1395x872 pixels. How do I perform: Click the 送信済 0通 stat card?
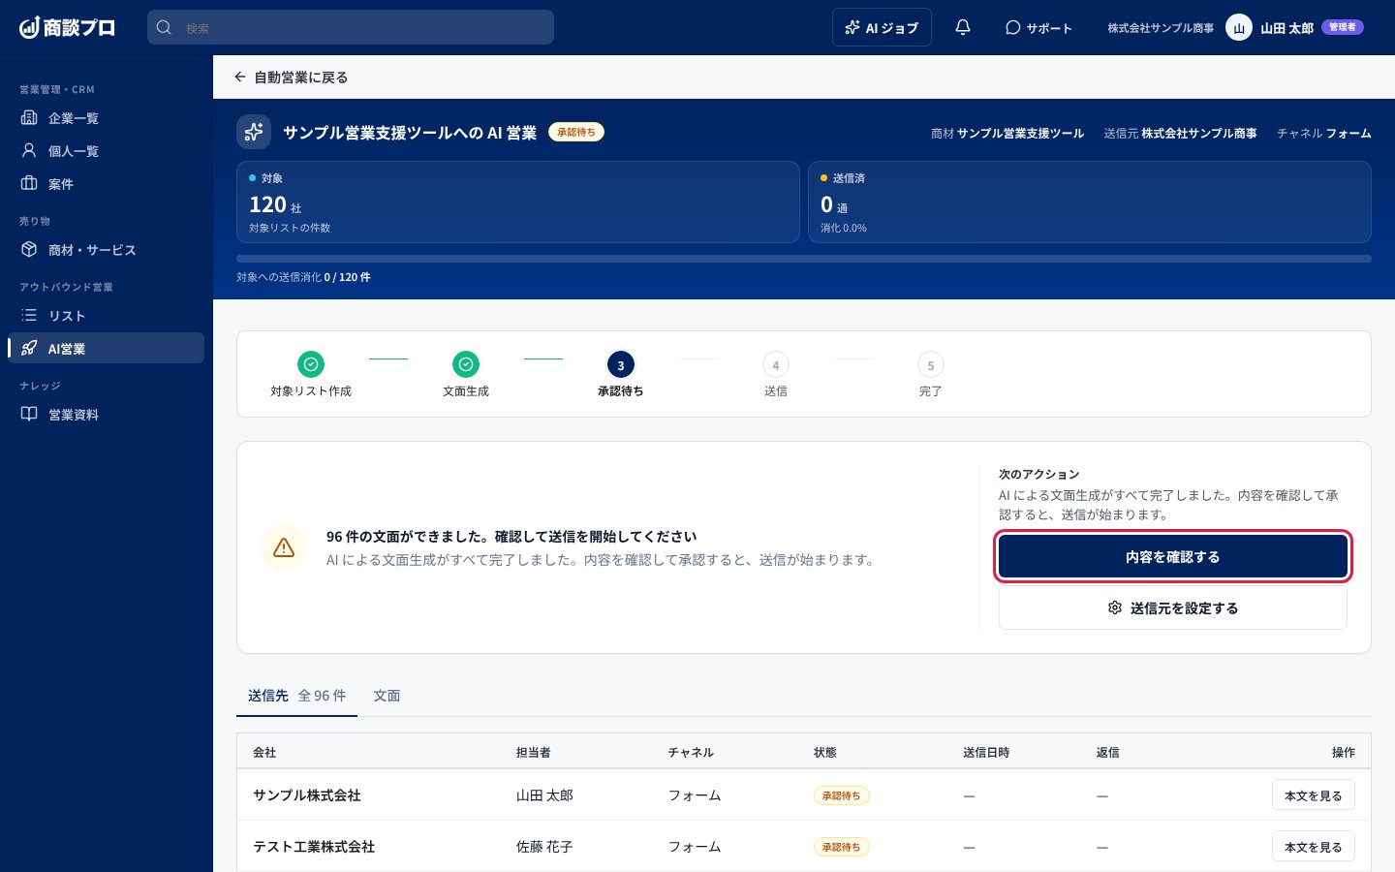(x=1090, y=202)
